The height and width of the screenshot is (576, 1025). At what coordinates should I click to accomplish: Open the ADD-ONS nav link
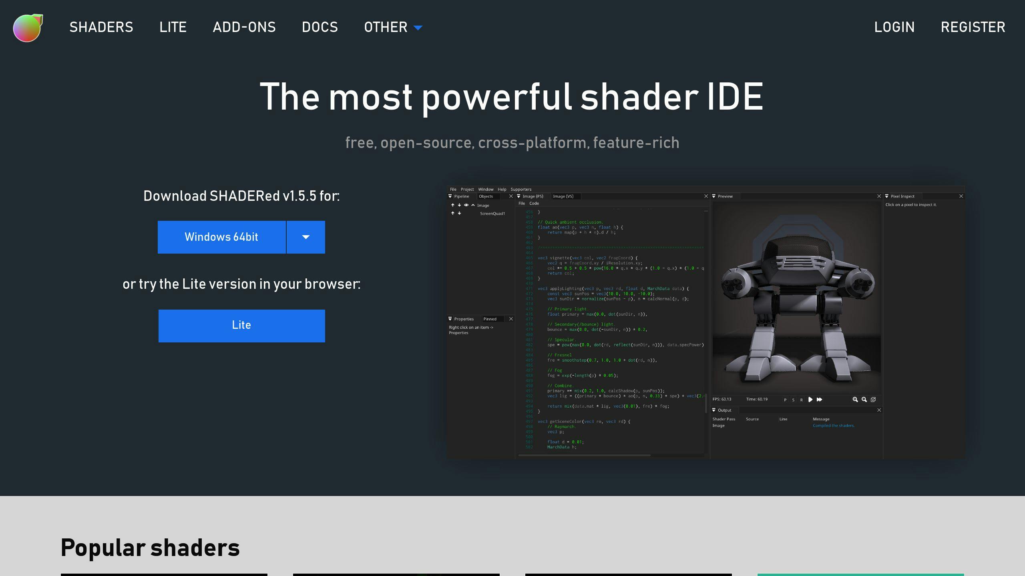[244, 27]
